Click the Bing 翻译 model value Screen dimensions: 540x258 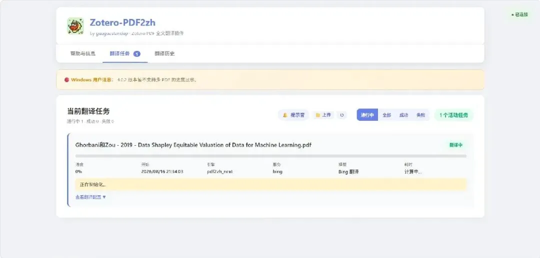point(348,172)
